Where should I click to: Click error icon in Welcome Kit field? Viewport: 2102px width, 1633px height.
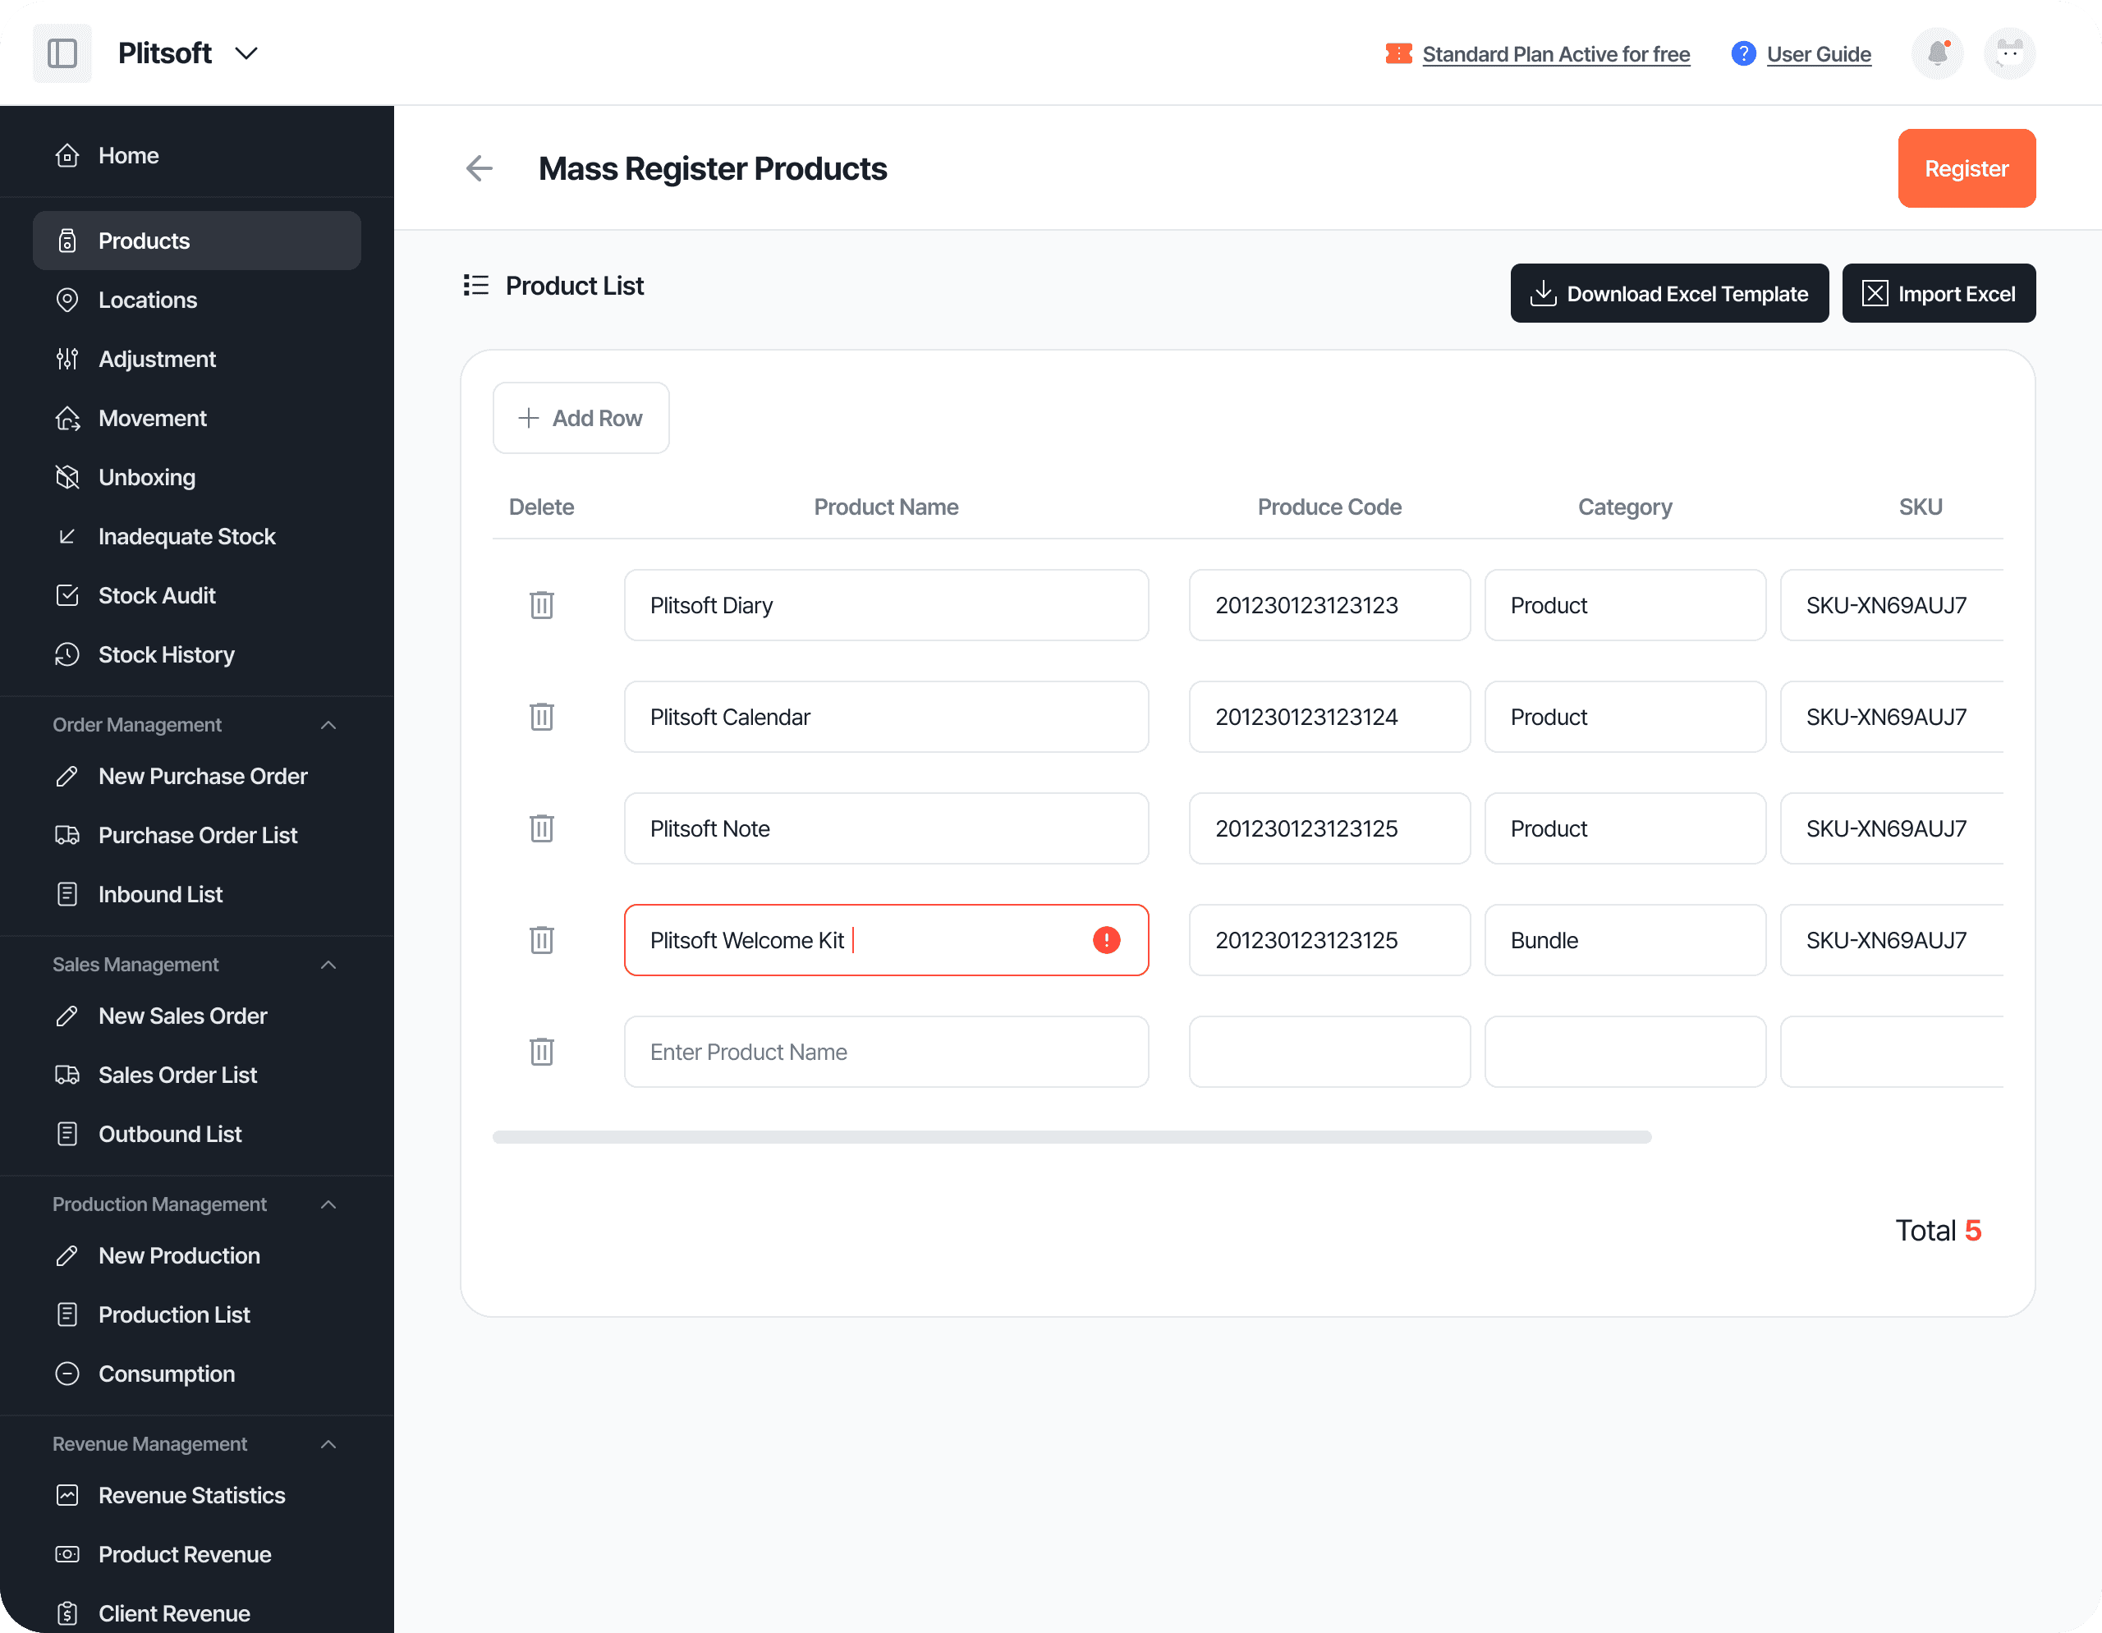[1106, 940]
